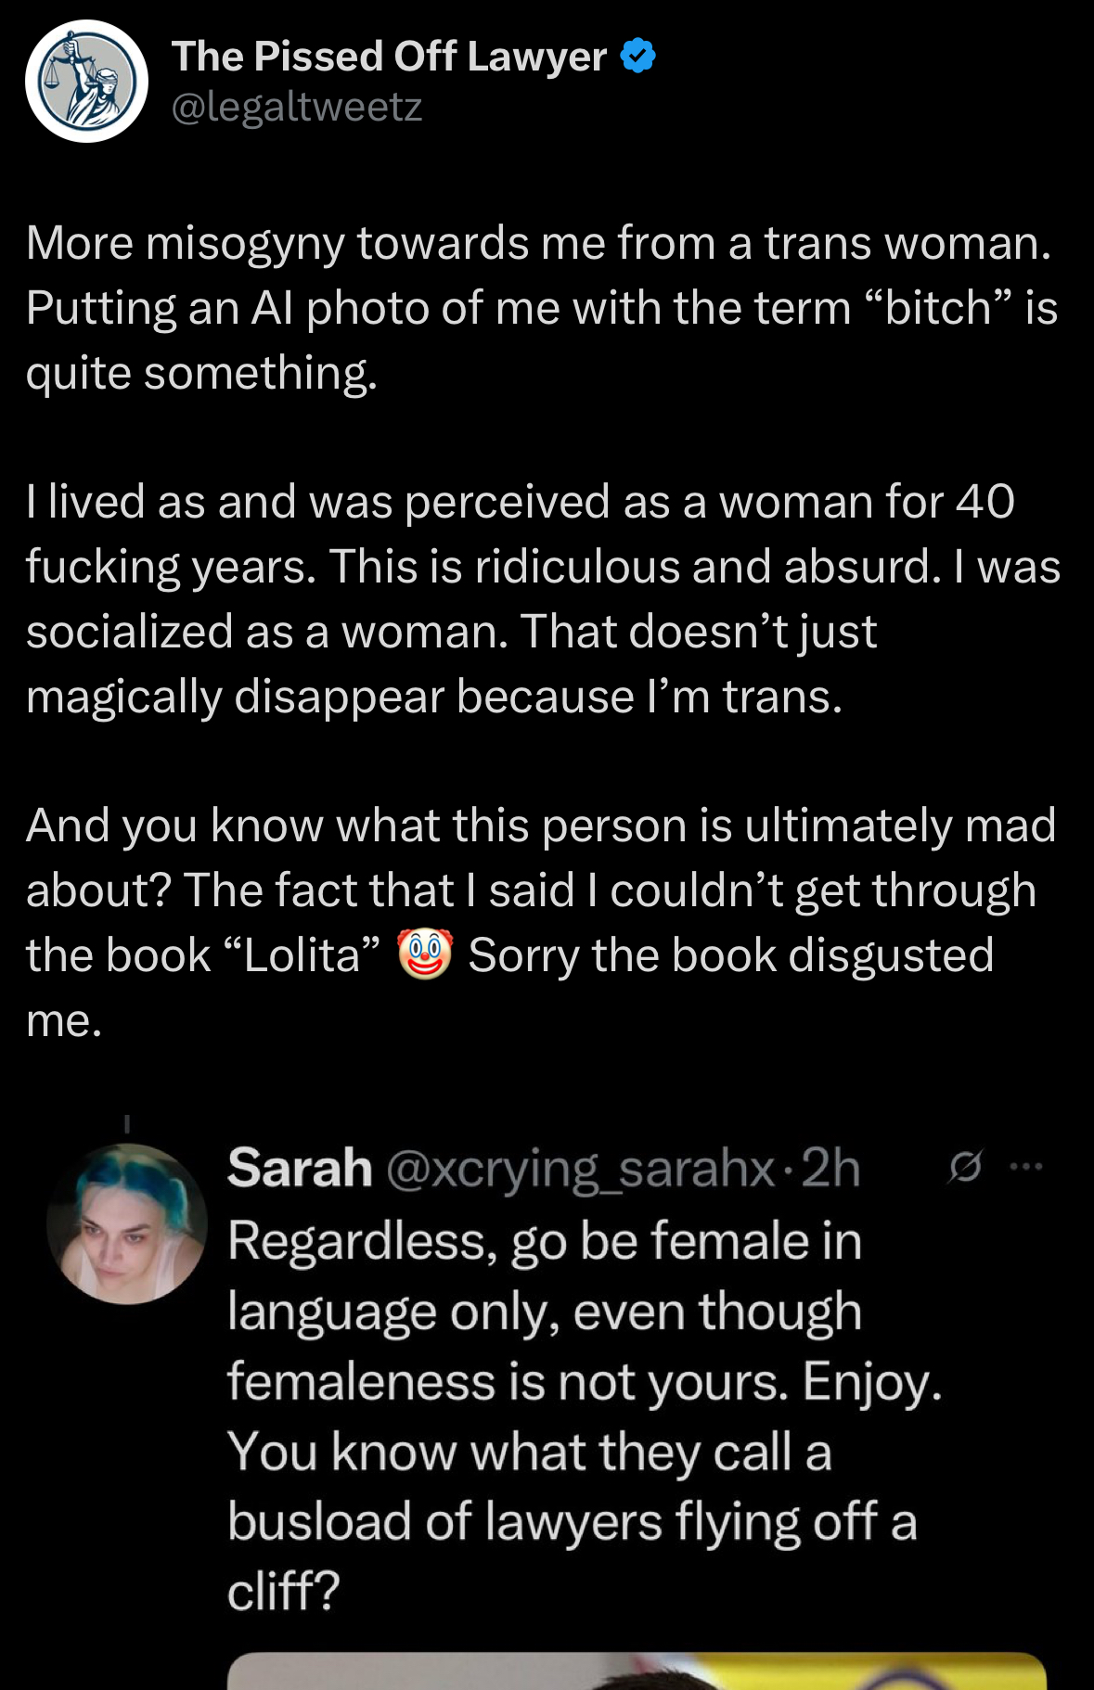Click "The Pissed Off Lawyer" display name
1094x1690 pixels.
[x=389, y=56]
